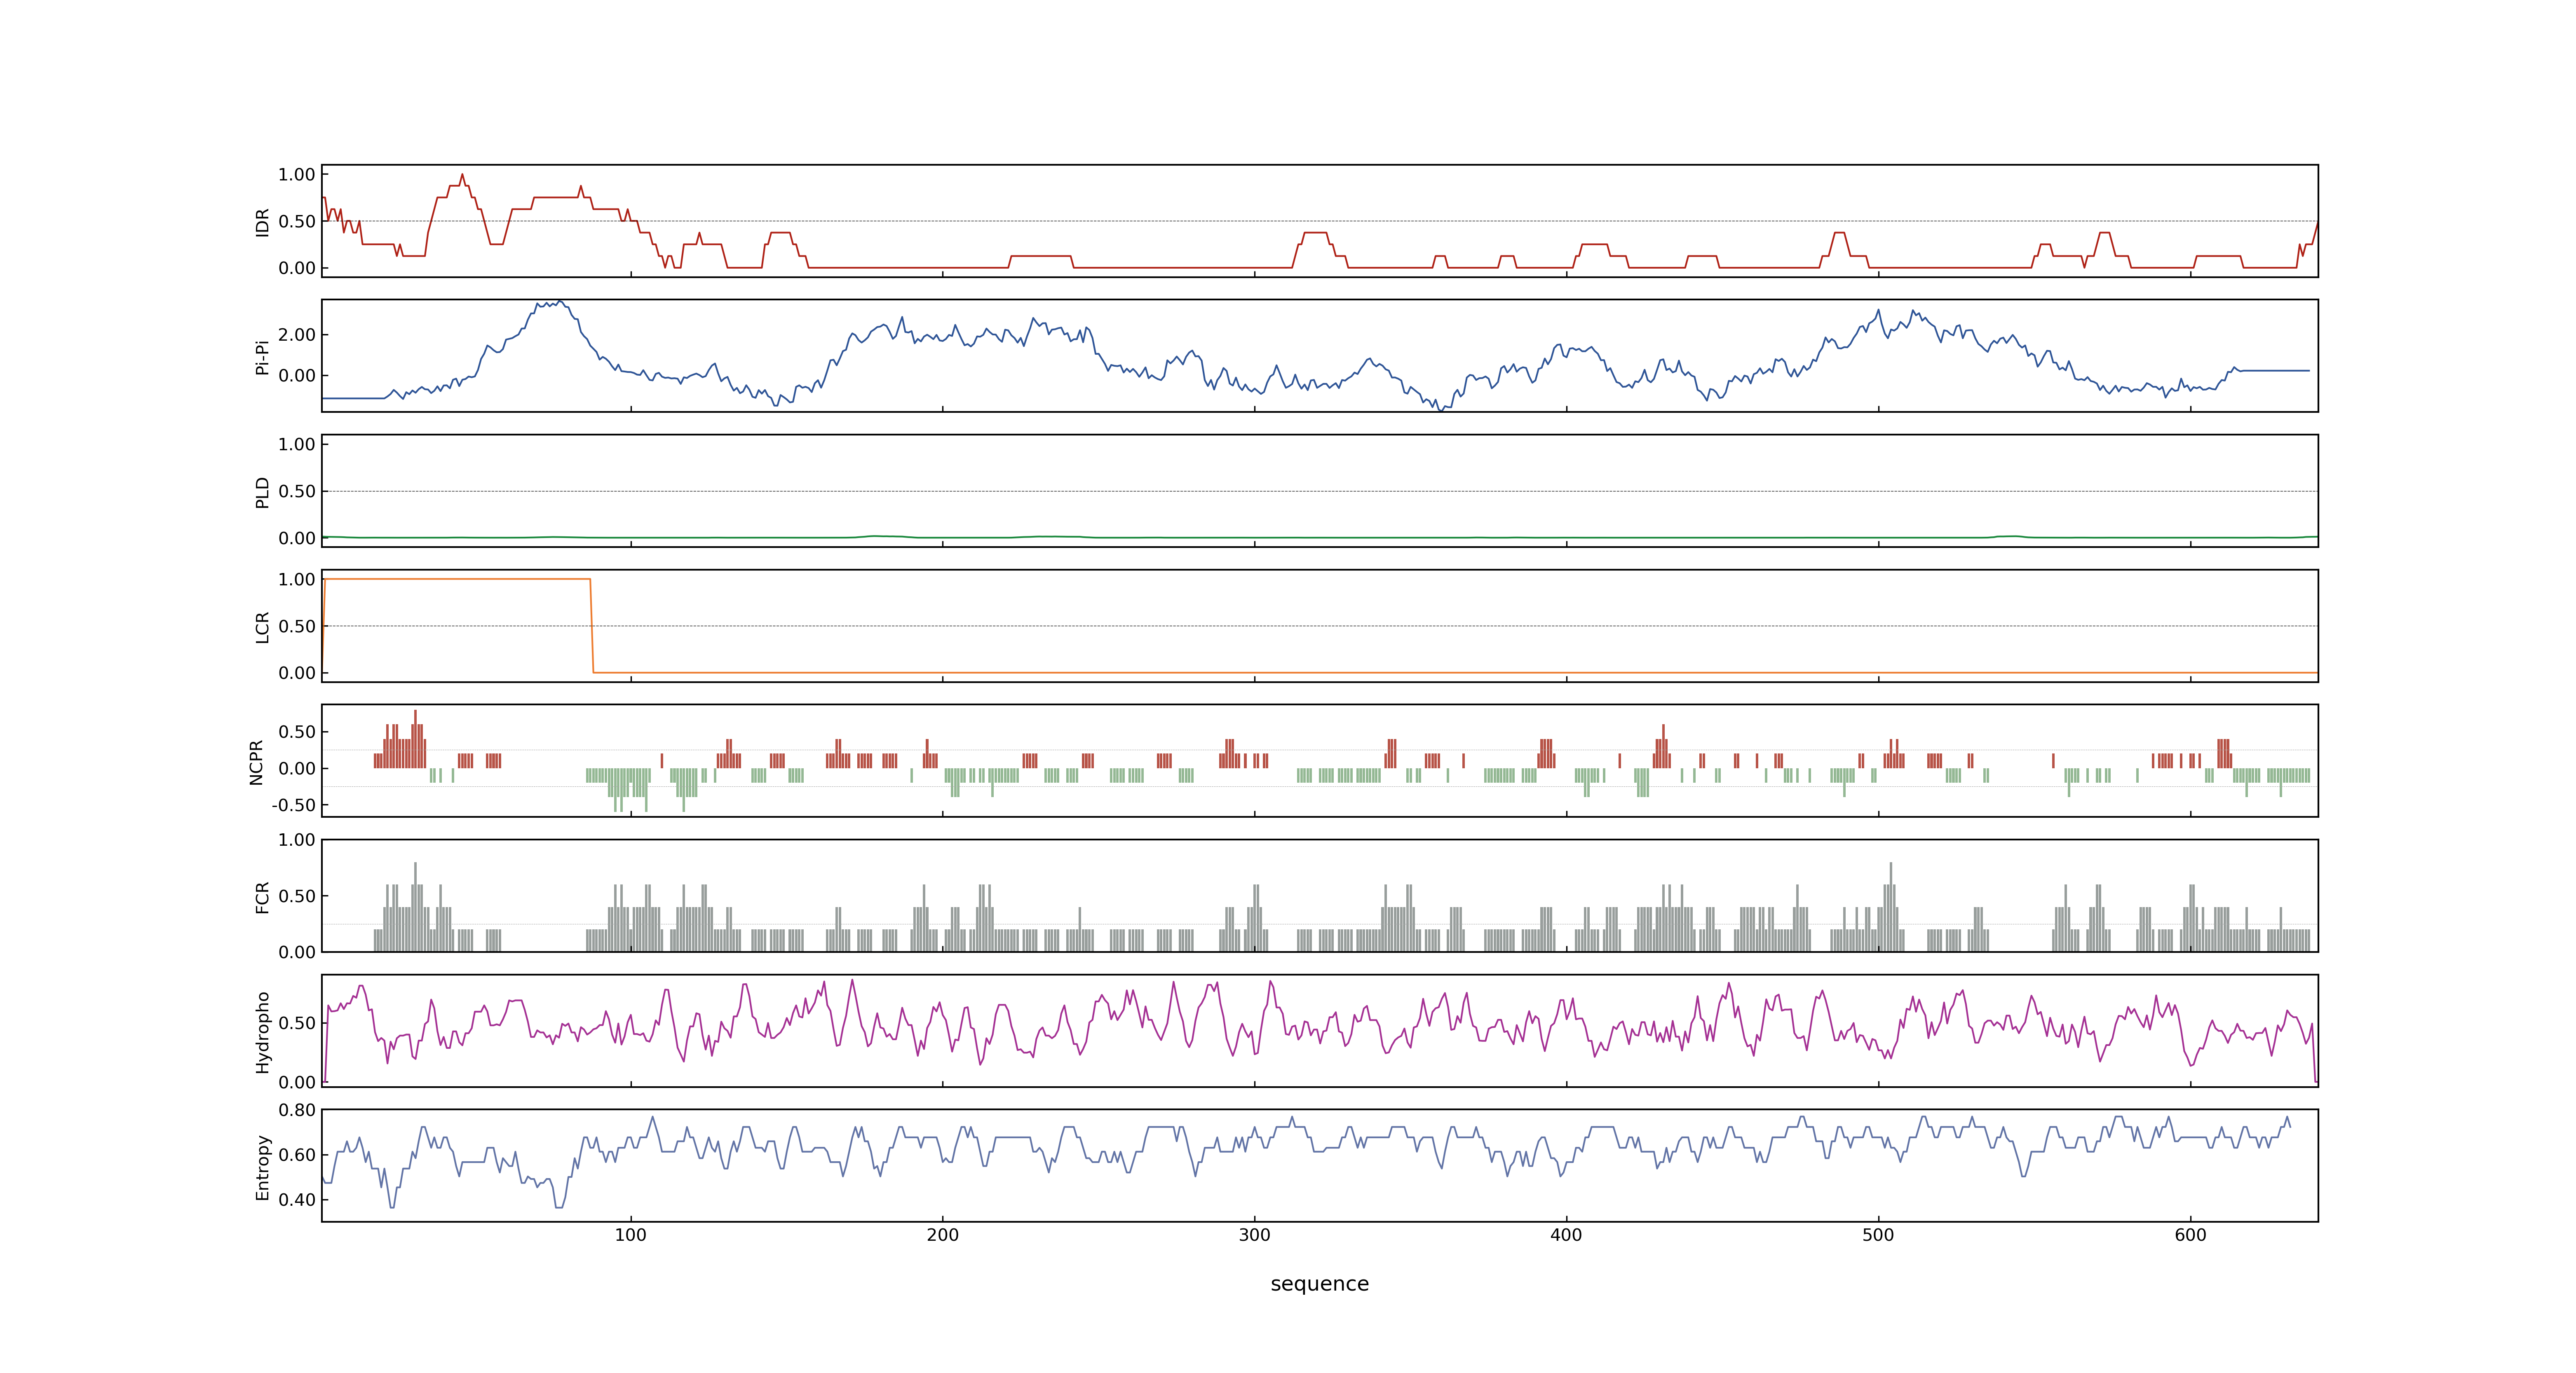Click the 0.00 tick of IDR panel

(297, 268)
